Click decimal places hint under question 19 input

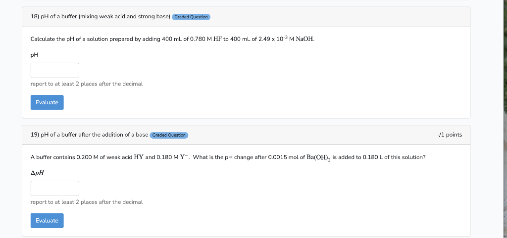[86, 202]
